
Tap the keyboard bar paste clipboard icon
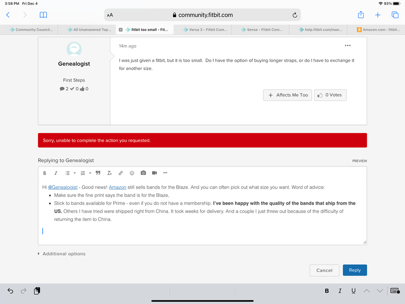pyautogui.click(x=37, y=291)
